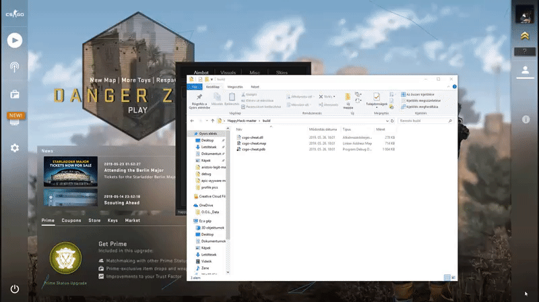The image size is (539, 302).
Task: Open the Keys tab in CS:GO store
Action: 113,220
